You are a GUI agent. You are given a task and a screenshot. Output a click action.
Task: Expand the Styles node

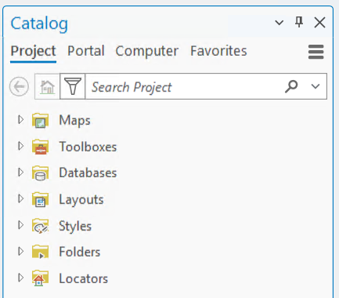click(x=20, y=225)
